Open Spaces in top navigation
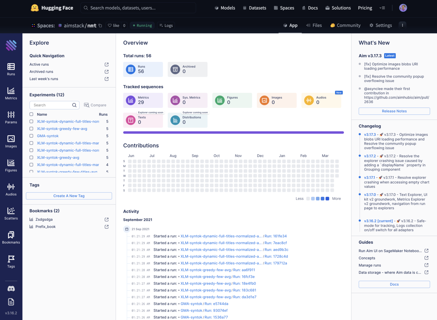 pos(284,8)
